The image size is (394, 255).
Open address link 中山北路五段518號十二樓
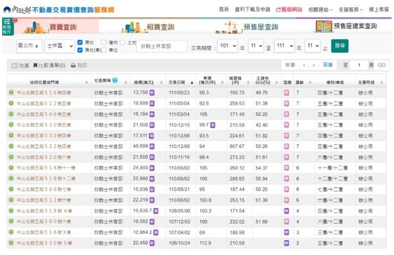(x=46, y=178)
